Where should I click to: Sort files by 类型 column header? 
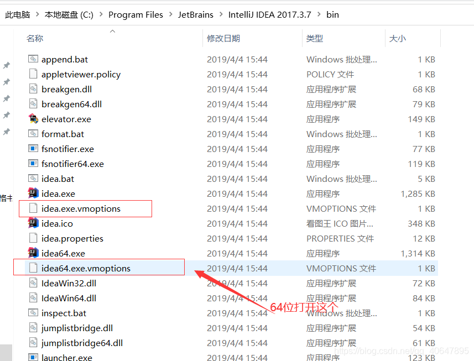(x=315, y=38)
